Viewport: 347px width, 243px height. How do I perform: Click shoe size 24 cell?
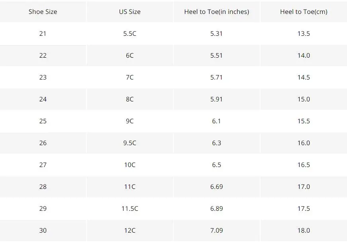[x=43, y=99]
